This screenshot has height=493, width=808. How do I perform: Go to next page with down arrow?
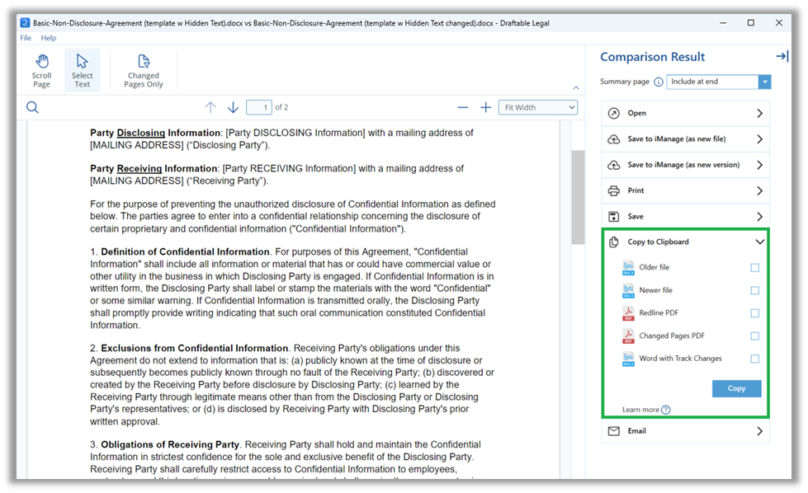pyautogui.click(x=233, y=107)
